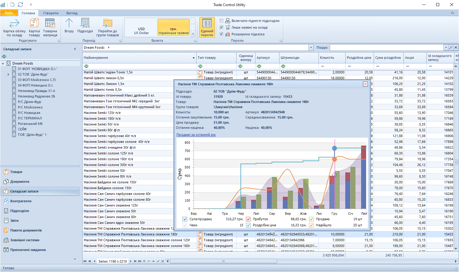
Task: Open the Пошук field dropdown
Action: 446,48
